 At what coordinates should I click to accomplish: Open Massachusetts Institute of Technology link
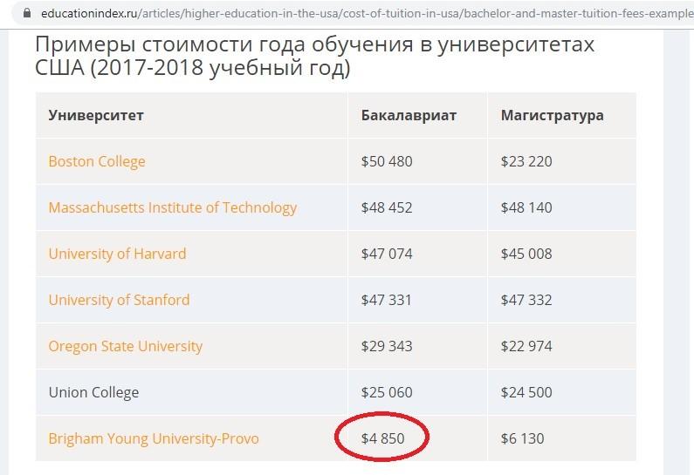(x=172, y=207)
